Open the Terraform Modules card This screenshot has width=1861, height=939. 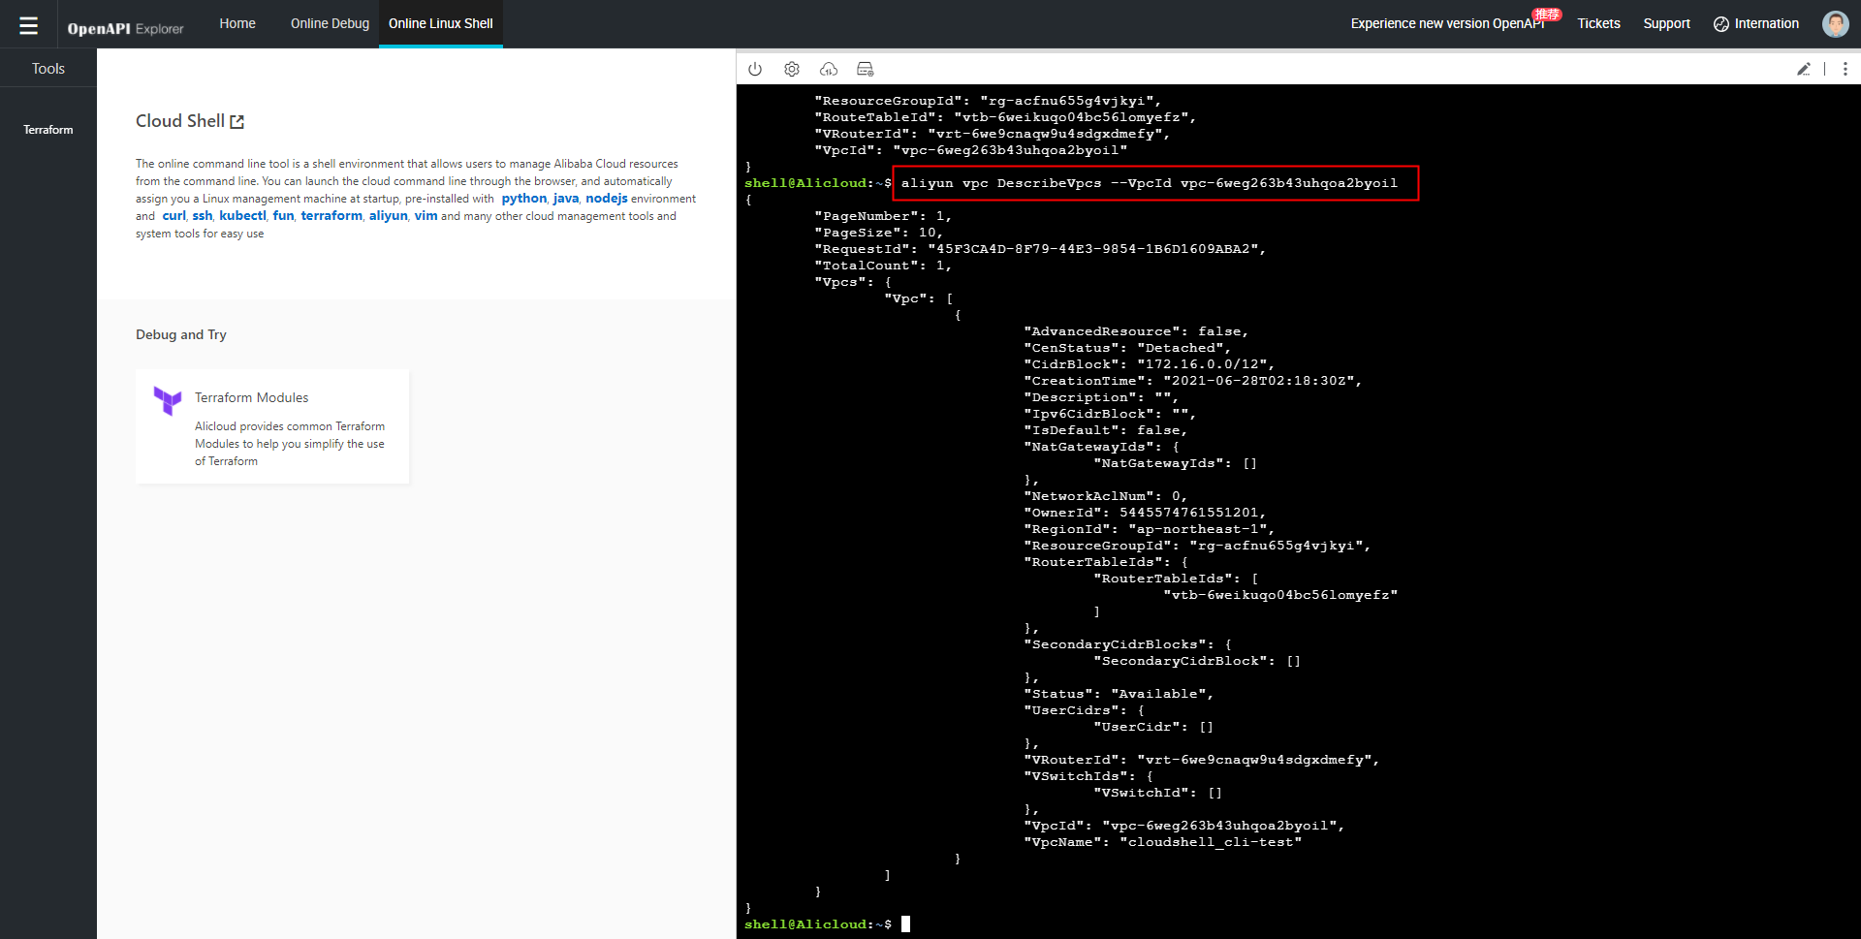[272, 426]
